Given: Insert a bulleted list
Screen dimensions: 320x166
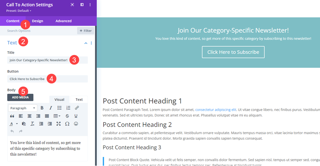Looking at the screenshot, I should click(59, 108).
